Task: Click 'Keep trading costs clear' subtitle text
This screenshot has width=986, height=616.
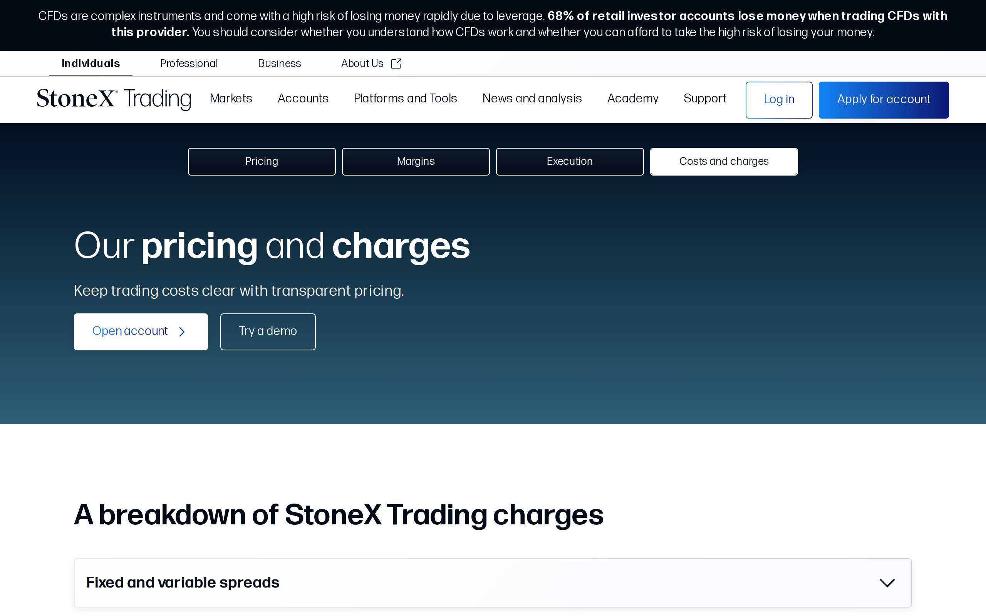Action: pos(239,291)
